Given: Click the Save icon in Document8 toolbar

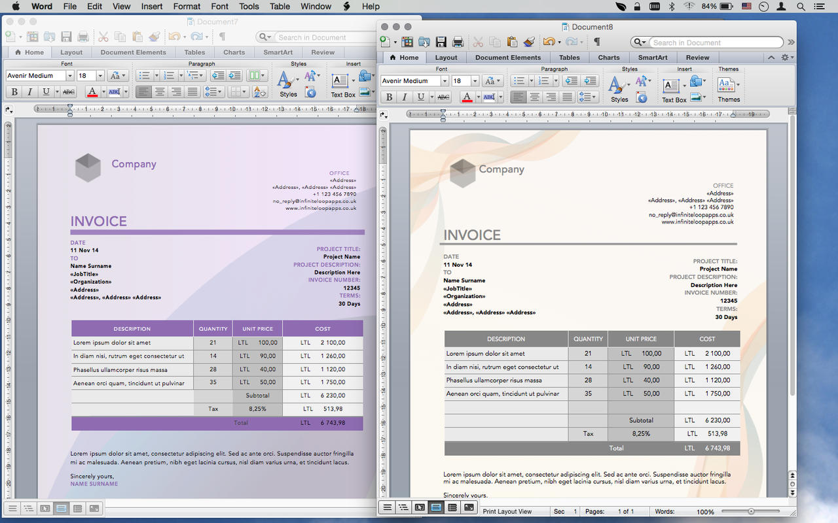Looking at the screenshot, I should pyautogui.click(x=441, y=42).
